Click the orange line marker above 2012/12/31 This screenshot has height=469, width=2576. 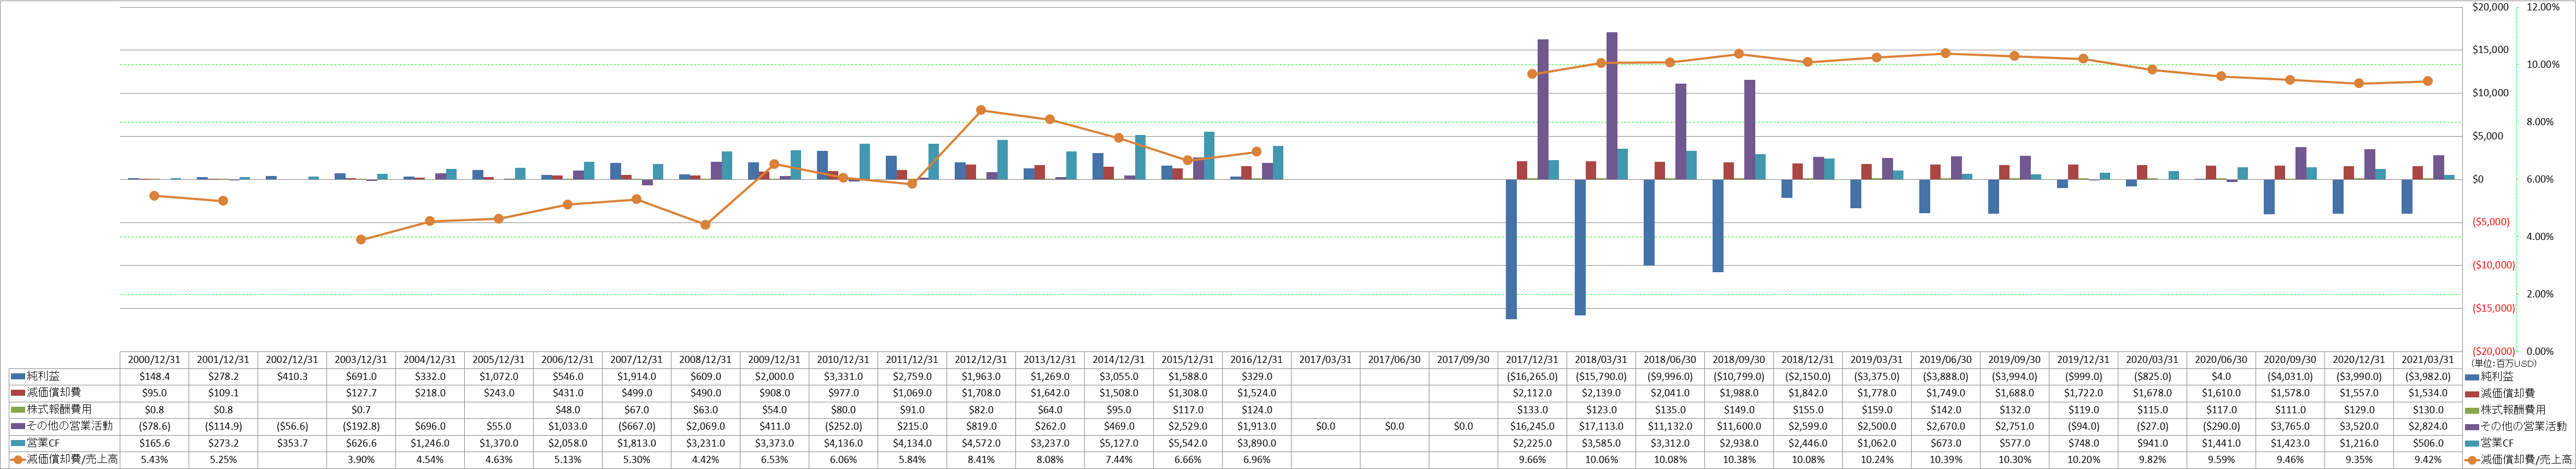(981, 110)
